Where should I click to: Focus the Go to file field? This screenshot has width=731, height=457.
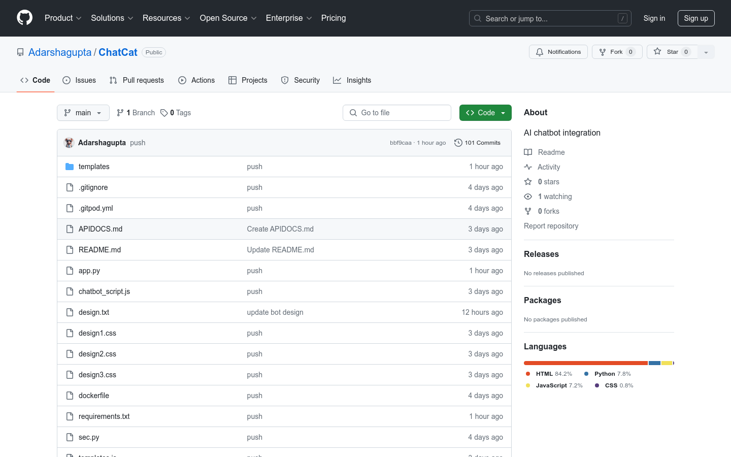click(397, 113)
